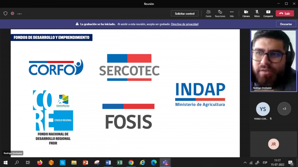Click the YERKO COR... participant name
This screenshot has width=298, height=167.
[x=260, y=119]
